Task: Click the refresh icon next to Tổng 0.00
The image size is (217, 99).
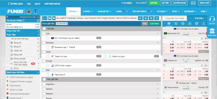Action: coord(146,3)
